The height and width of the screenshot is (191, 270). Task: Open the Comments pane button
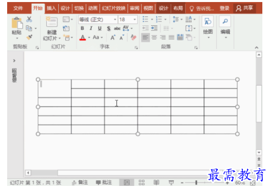point(104,182)
